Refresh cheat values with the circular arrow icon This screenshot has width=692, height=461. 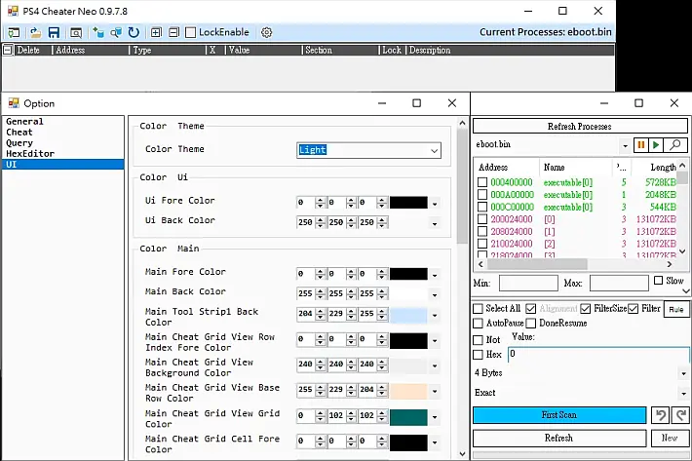pyautogui.click(x=134, y=32)
